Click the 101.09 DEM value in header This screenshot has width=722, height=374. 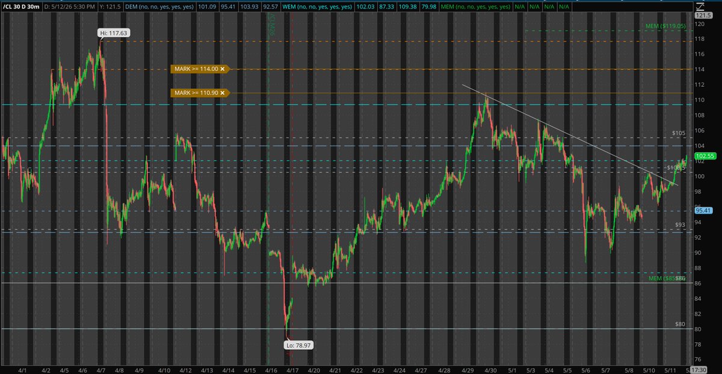[206, 6]
